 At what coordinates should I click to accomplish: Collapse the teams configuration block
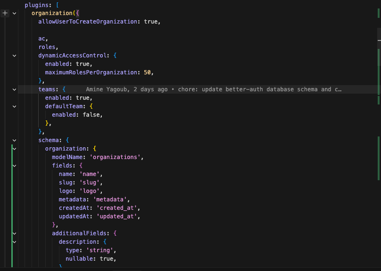(14, 89)
